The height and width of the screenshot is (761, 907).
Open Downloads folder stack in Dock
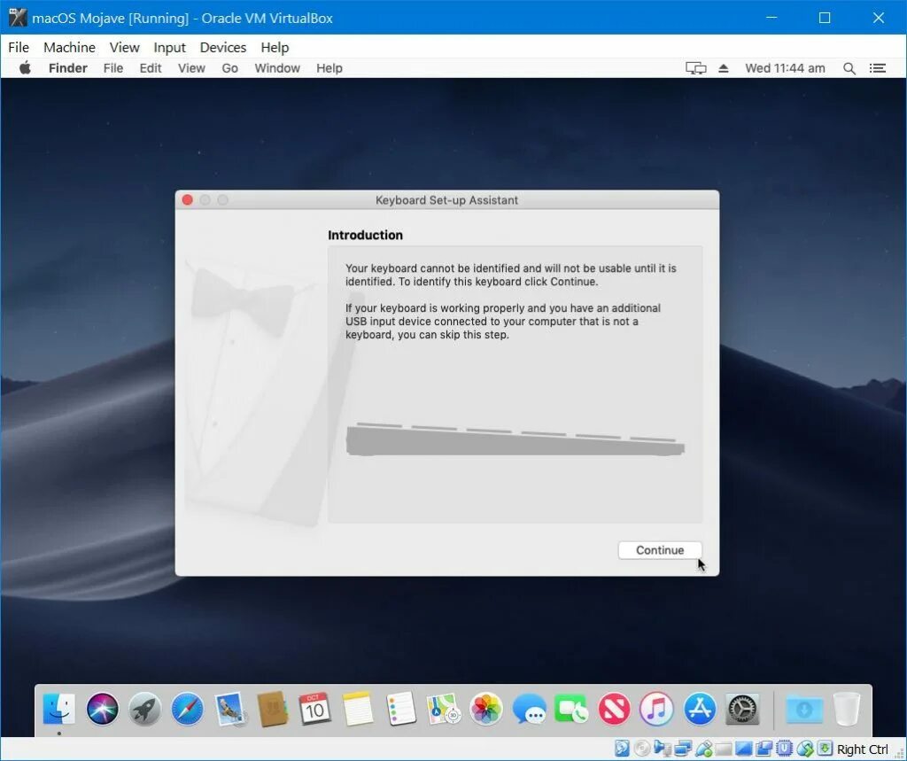tap(804, 709)
